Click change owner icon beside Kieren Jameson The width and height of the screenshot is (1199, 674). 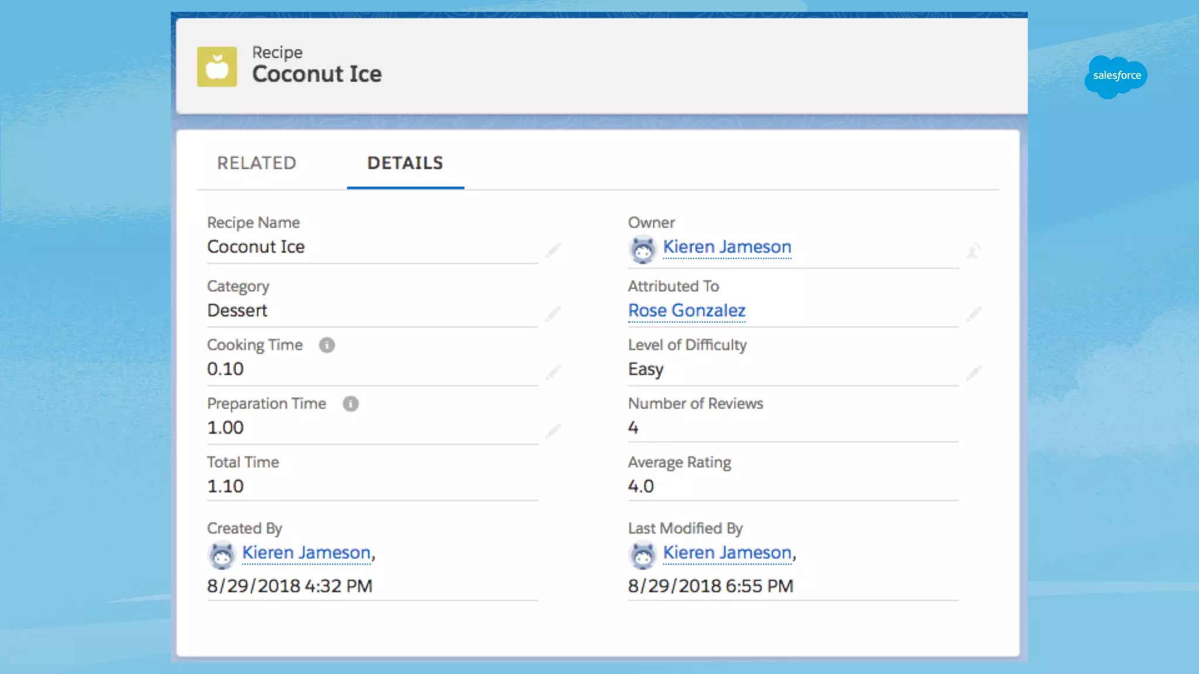click(974, 251)
